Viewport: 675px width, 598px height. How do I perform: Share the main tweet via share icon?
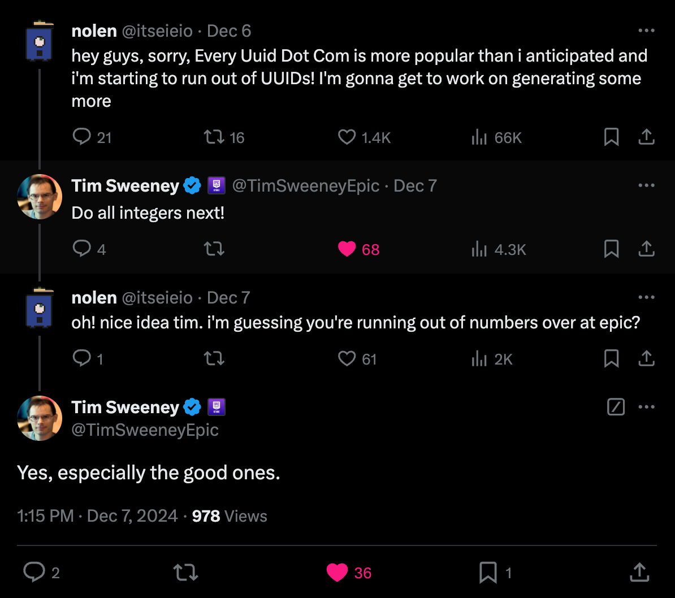click(x=639, y=572)
